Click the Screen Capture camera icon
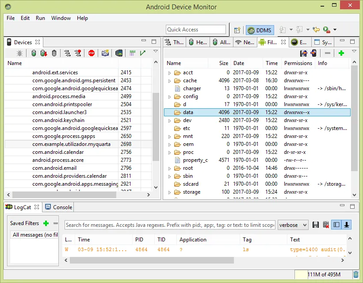 point(105,53)
